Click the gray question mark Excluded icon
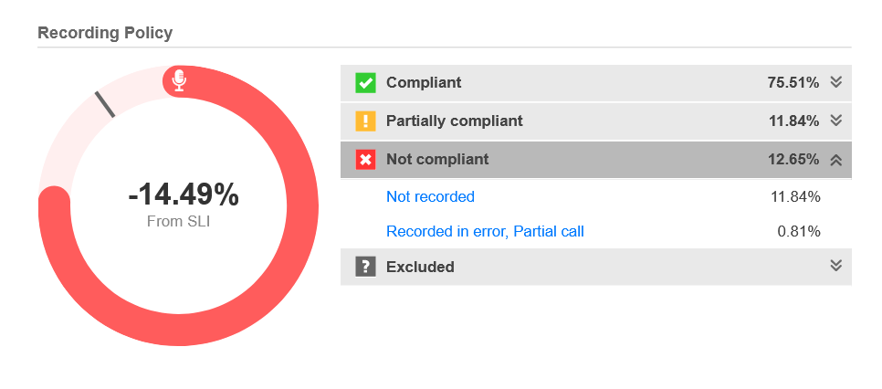This screenshot has height=389, width=882. (x=365, y=267)
